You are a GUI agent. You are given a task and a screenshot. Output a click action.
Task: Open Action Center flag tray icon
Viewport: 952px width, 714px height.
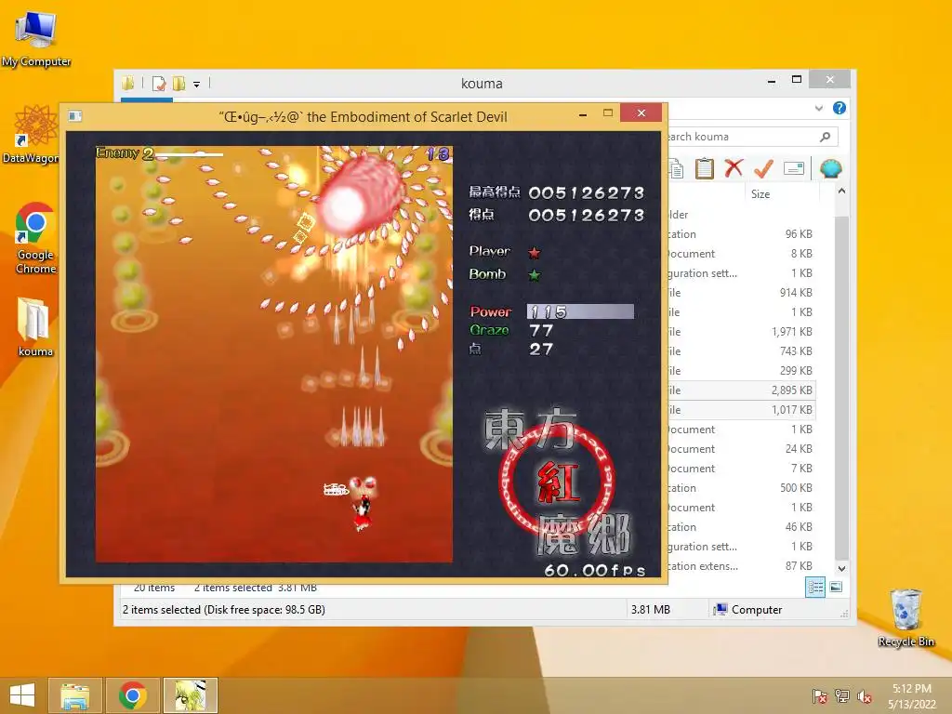[820, 696]
